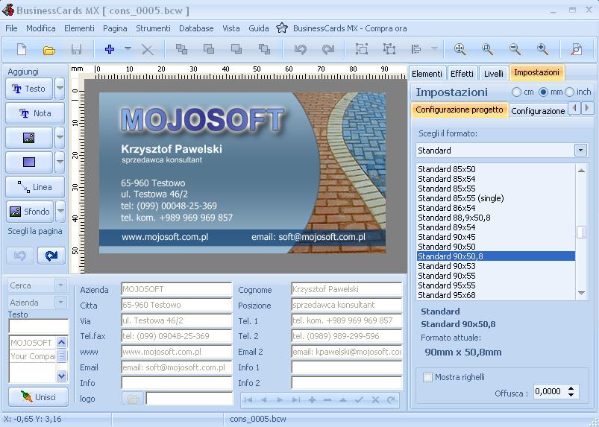Screen dimensions: 599x427
Task: Select Standard 85x55 (single) in format list
Action: pos(461,198)
